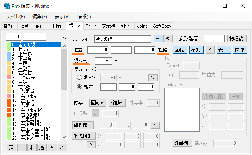
Task: Toggle the 回転 capability button
Action: 180,50
